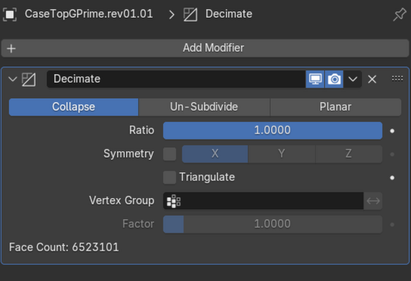The height and width of the screenshot is (281, 411).
Task: Click the Decimate icon in modifier panel header
Action: (29, 79)
